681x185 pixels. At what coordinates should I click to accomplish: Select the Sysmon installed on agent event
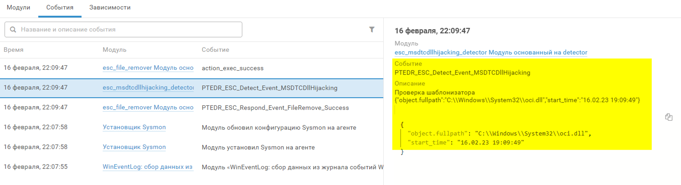tap(258, 147)
